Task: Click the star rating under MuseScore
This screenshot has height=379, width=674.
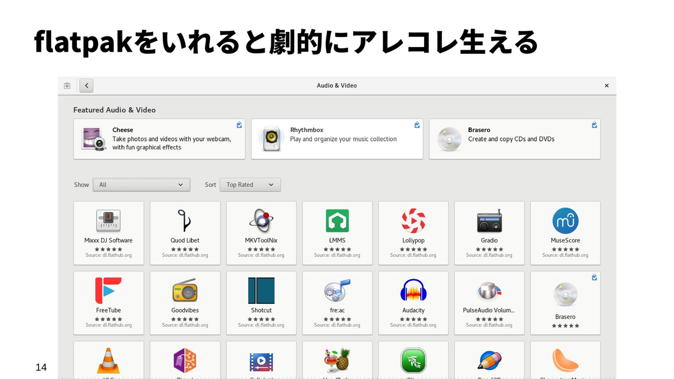Action: click(x=565, y=249)
